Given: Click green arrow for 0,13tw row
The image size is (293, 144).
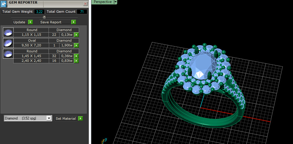Looking at the screenshot, I should tap(76, 35).
